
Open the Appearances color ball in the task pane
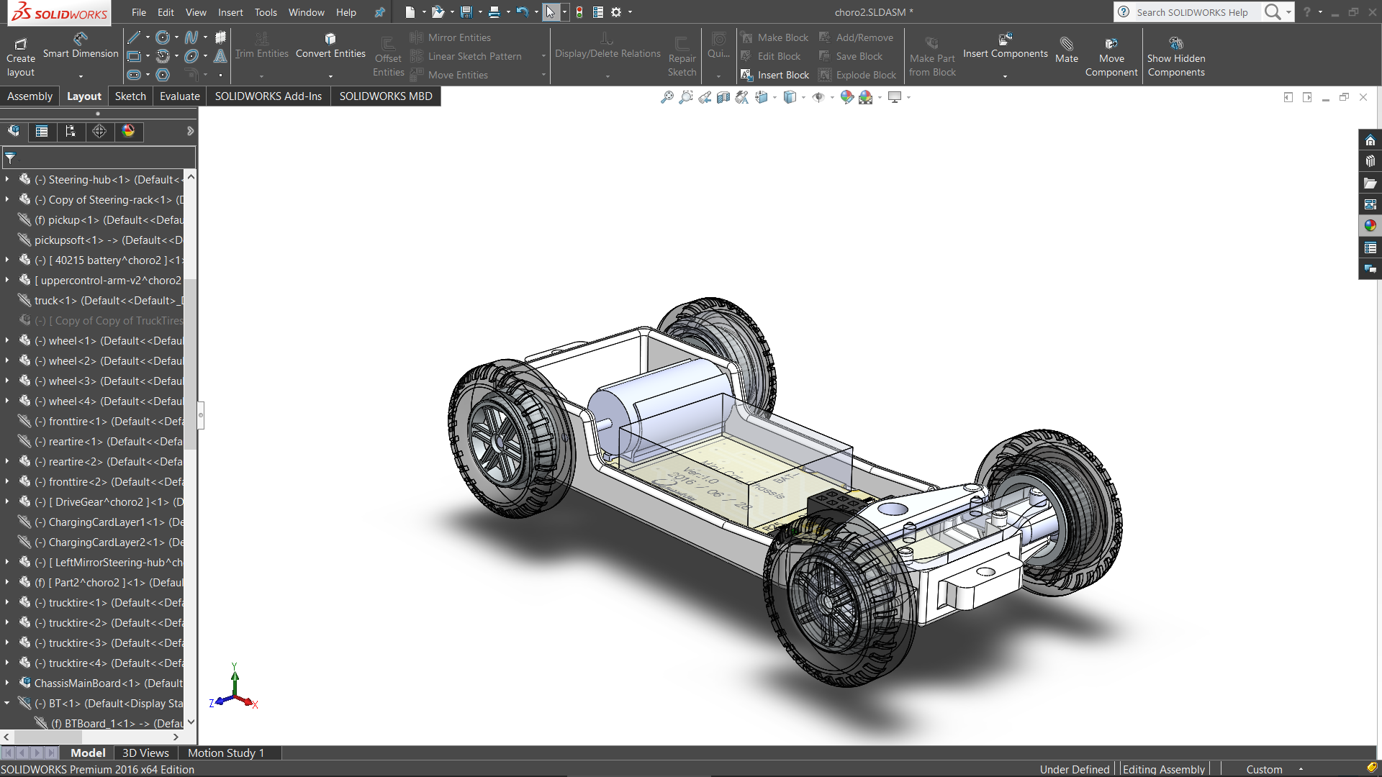click(1370, 226)
